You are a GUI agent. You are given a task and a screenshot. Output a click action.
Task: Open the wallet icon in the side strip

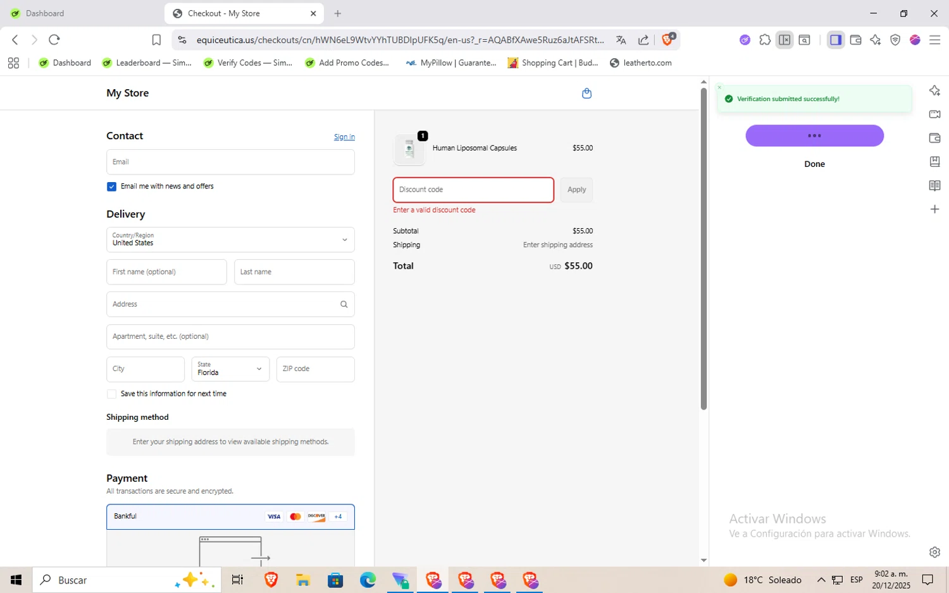pos(934,138)
